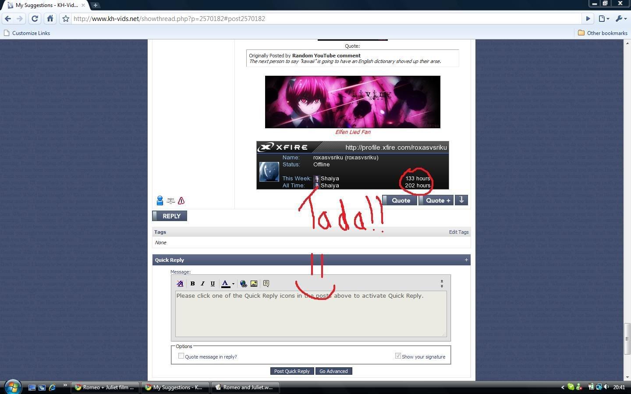Open the Edit Tags link
Image resolution: width=631 pixels, height=394 pixels.
(x=459, y=232)
